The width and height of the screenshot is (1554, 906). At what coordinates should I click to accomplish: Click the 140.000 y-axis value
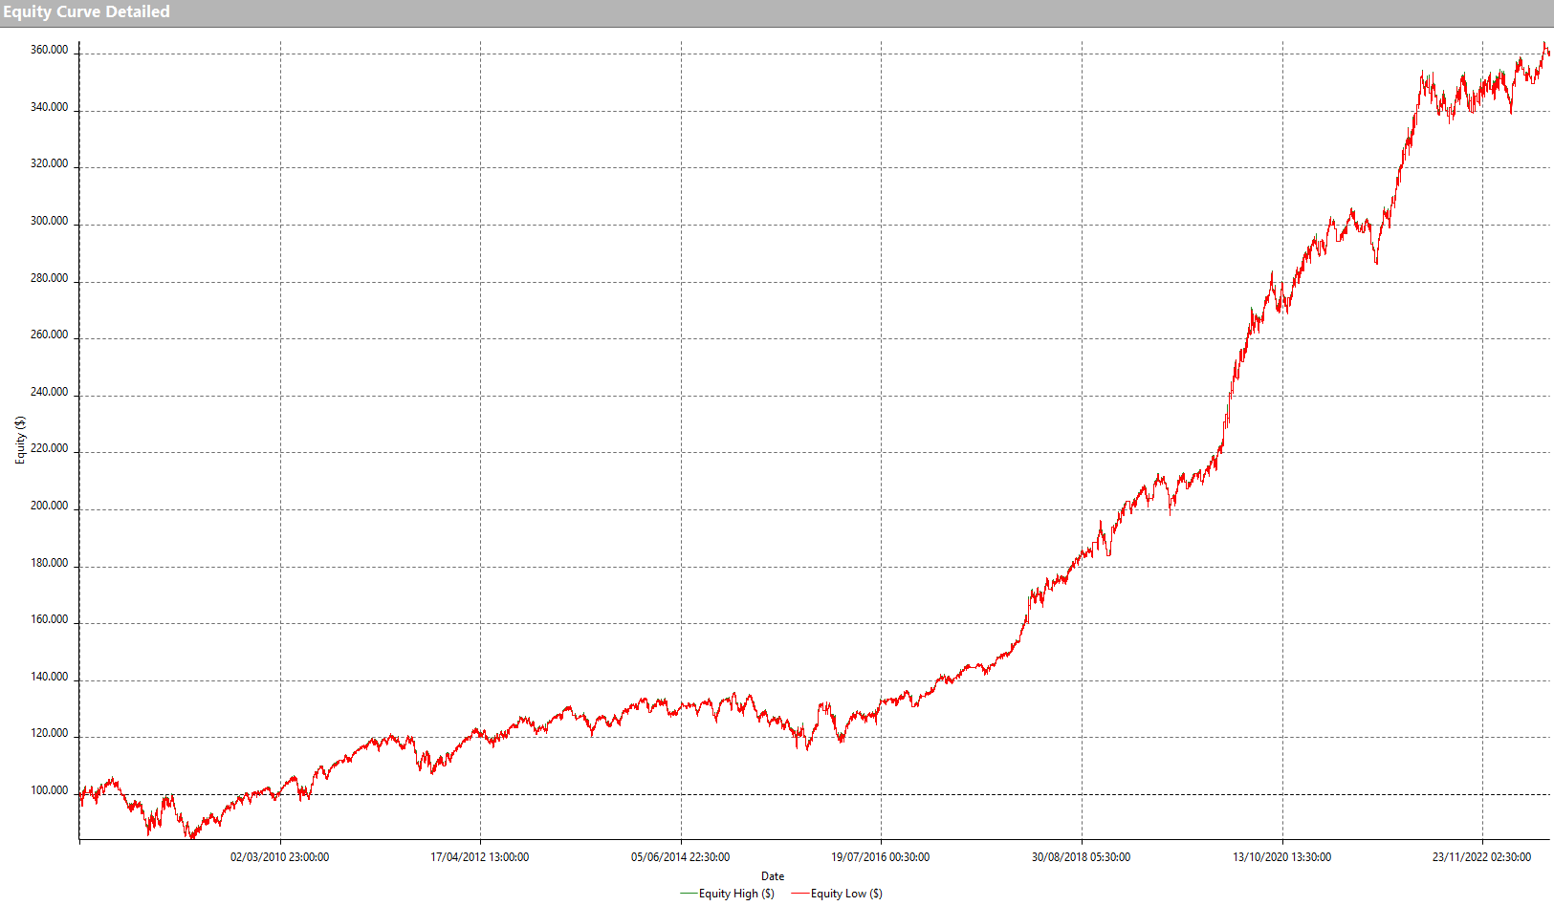[50, 677]
